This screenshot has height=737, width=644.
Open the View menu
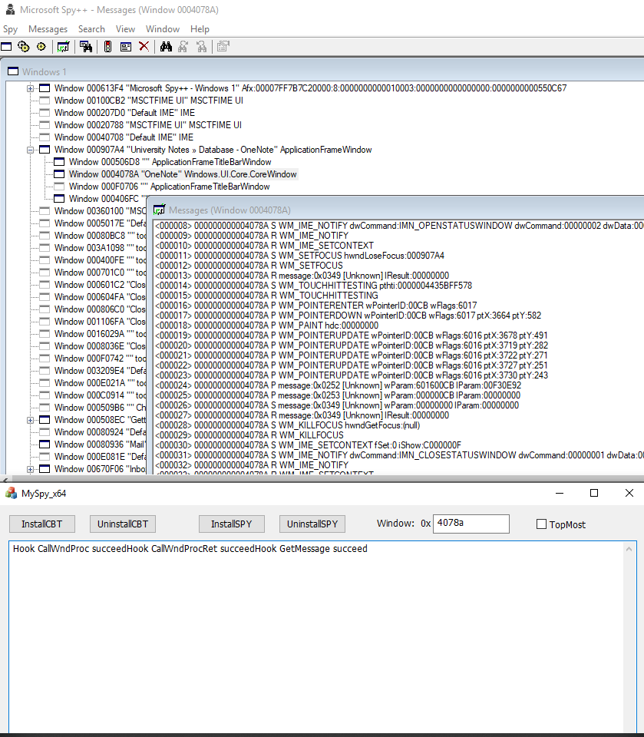click(x=126, y=29)
